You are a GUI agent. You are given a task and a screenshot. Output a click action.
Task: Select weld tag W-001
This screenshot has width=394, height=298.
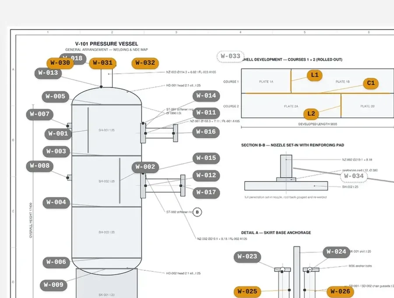(58, 133)
